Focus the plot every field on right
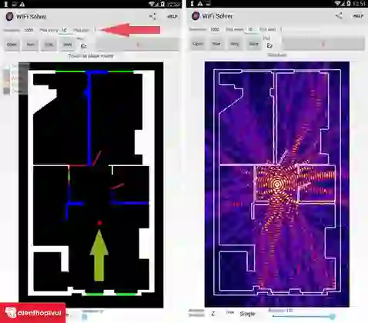The width and height of the screenshot is (368, 323). pyautogui.click(x=250, y=29)
